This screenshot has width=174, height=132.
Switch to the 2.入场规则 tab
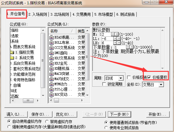tap(38, 14)
